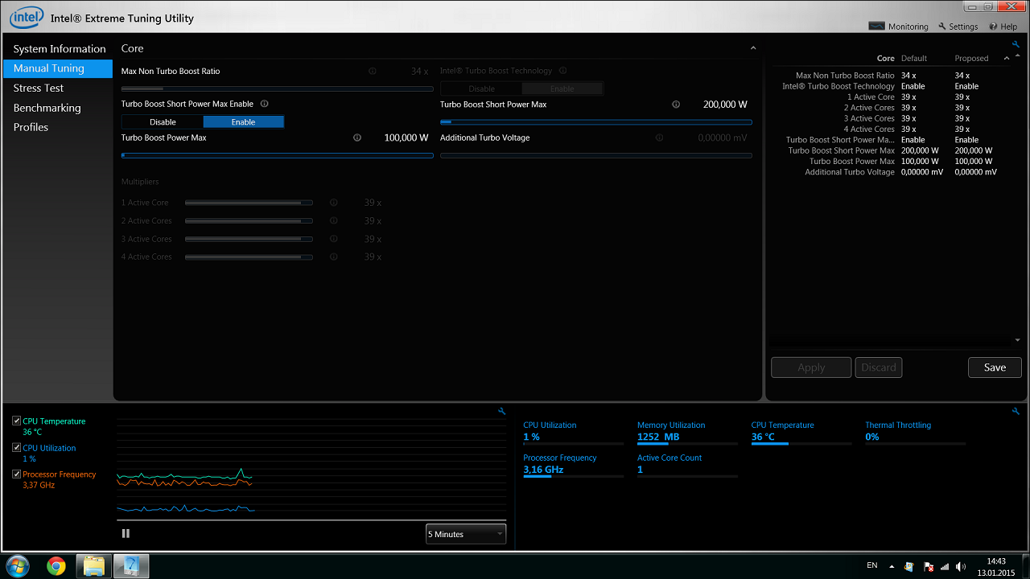Click the scroll-down arrow of the summary panel
Viewport: 1030px width, 579px height.
[1017, 340]
